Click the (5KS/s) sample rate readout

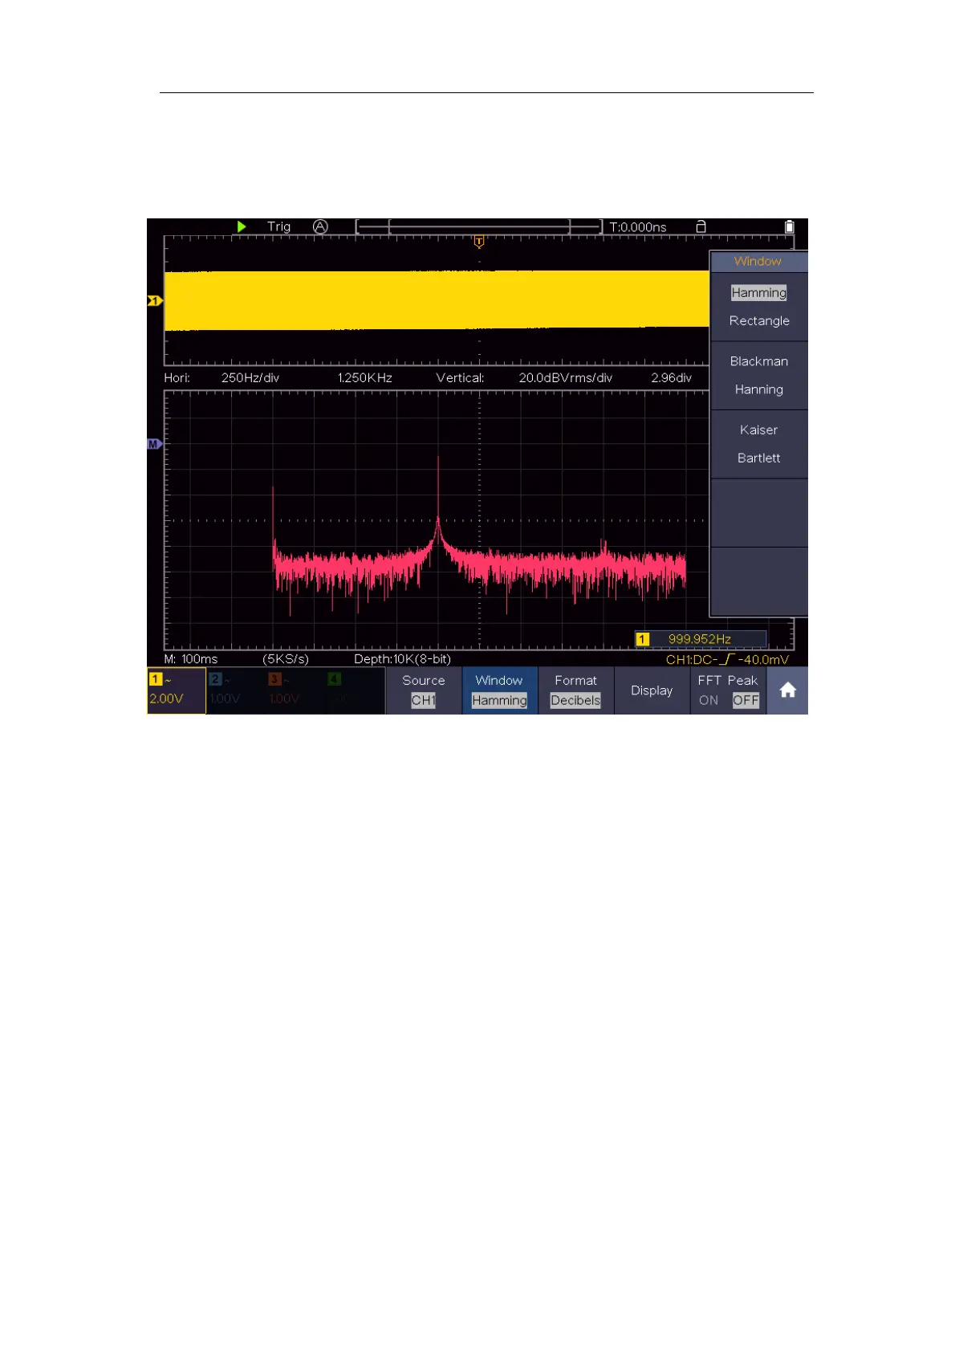pos(286,659)
